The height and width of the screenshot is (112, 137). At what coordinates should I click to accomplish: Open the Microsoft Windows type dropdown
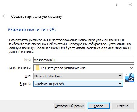(78, 76)
